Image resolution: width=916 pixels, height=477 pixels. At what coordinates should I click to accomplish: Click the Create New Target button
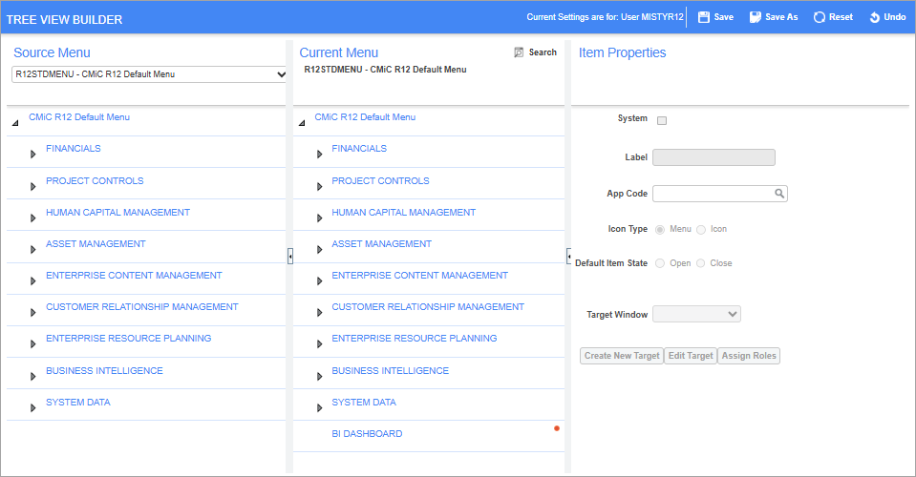pos(622,356)
